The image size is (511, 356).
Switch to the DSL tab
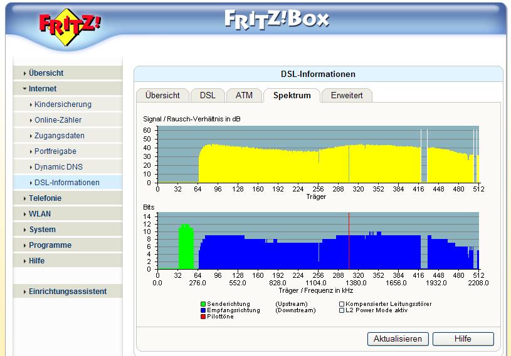(x=208, y=95)
